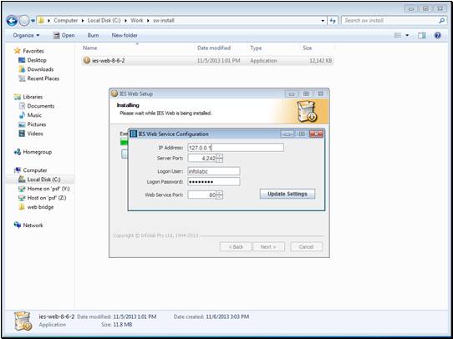Increase Server Port with stepper up arrow

[219, 156]
